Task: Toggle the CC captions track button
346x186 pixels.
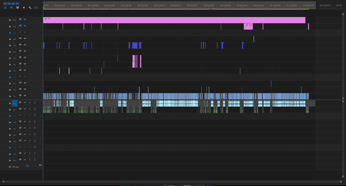Action: 36,7
